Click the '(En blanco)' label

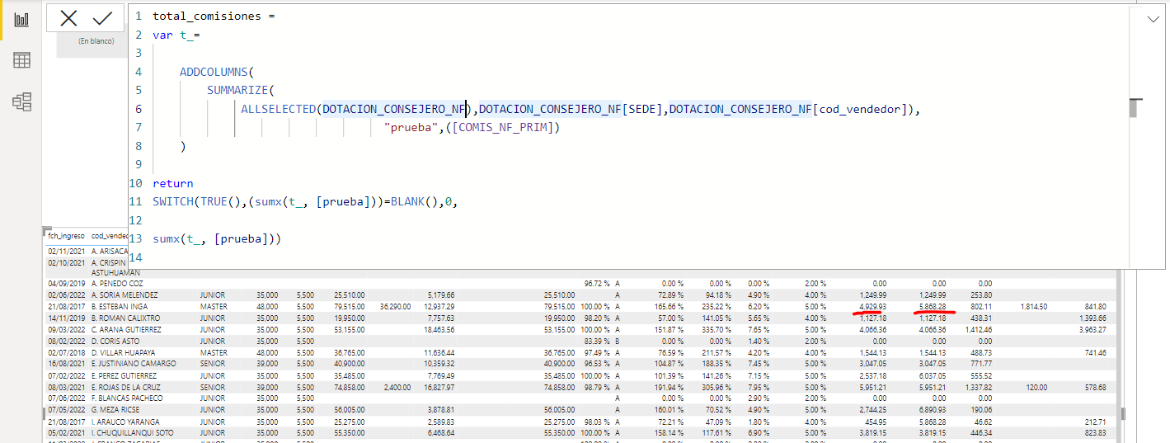(96, 40)
